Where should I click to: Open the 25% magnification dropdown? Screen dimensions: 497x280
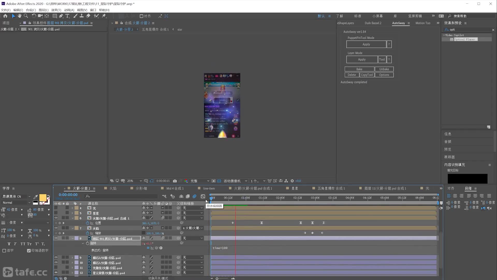[x=134, y=181]
